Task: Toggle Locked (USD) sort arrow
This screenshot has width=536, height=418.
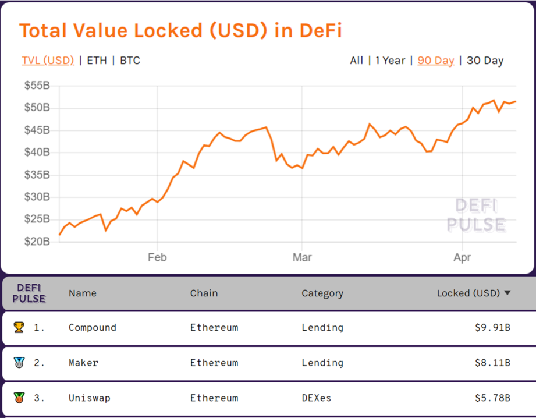Action: click(507, 293)
